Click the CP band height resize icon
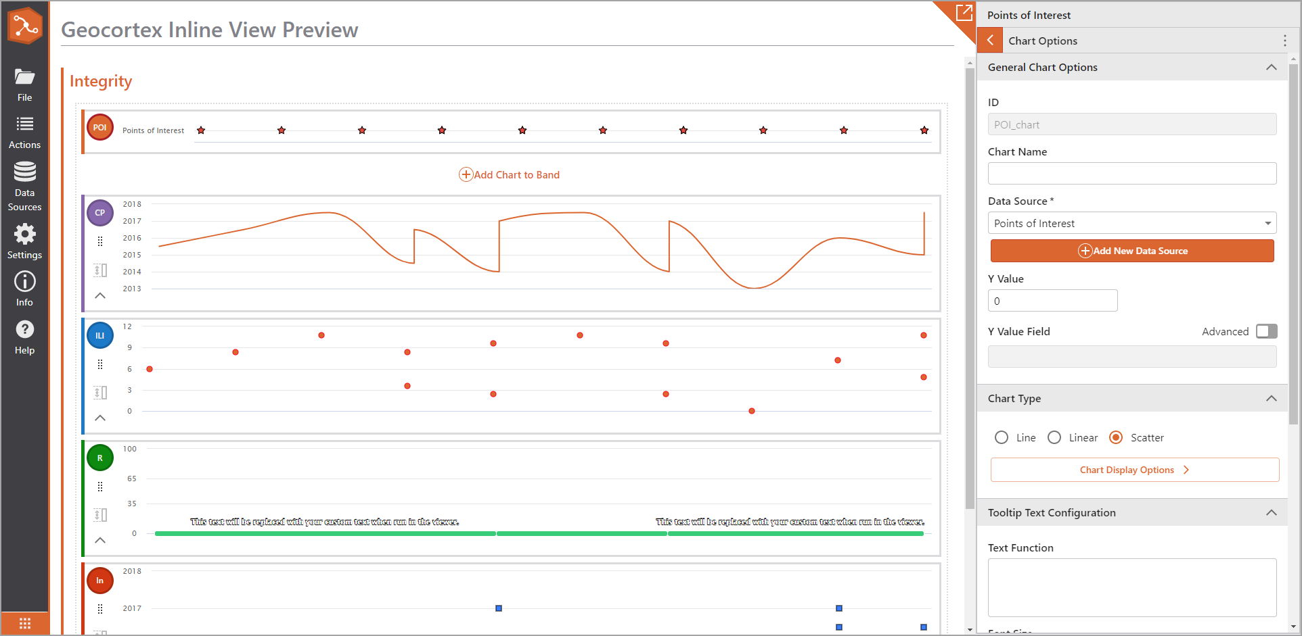Viewport: 1302px width, 636px height. click(x=100, y=270)
